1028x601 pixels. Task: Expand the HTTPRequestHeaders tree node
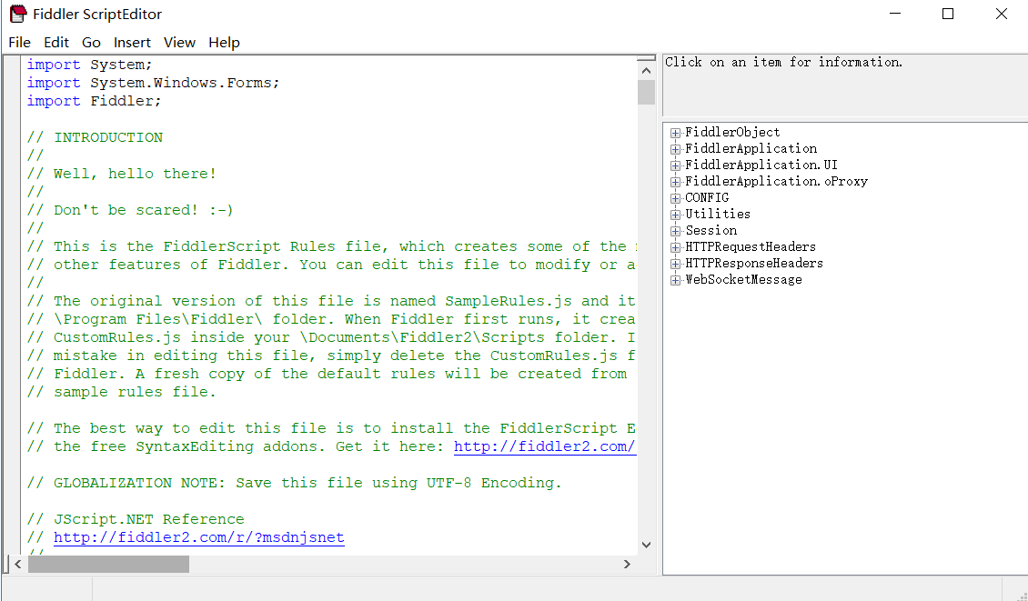point(675,246)
